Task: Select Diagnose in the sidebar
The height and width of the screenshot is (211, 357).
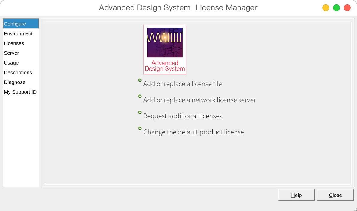Action: [21, 82]
